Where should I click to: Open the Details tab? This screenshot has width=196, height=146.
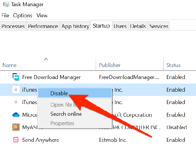click(138, 26)
